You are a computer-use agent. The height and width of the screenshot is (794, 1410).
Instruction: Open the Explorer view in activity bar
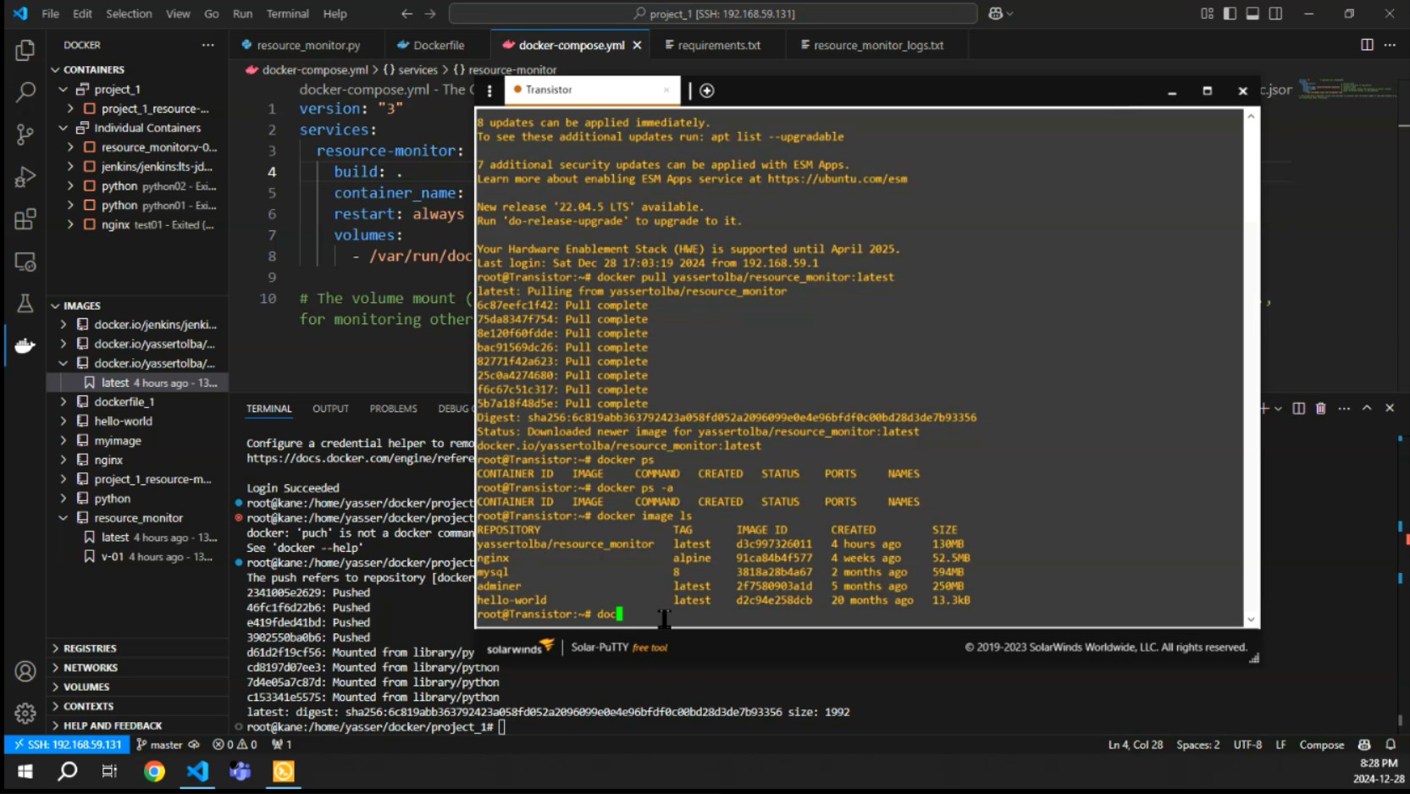point(25,50)
